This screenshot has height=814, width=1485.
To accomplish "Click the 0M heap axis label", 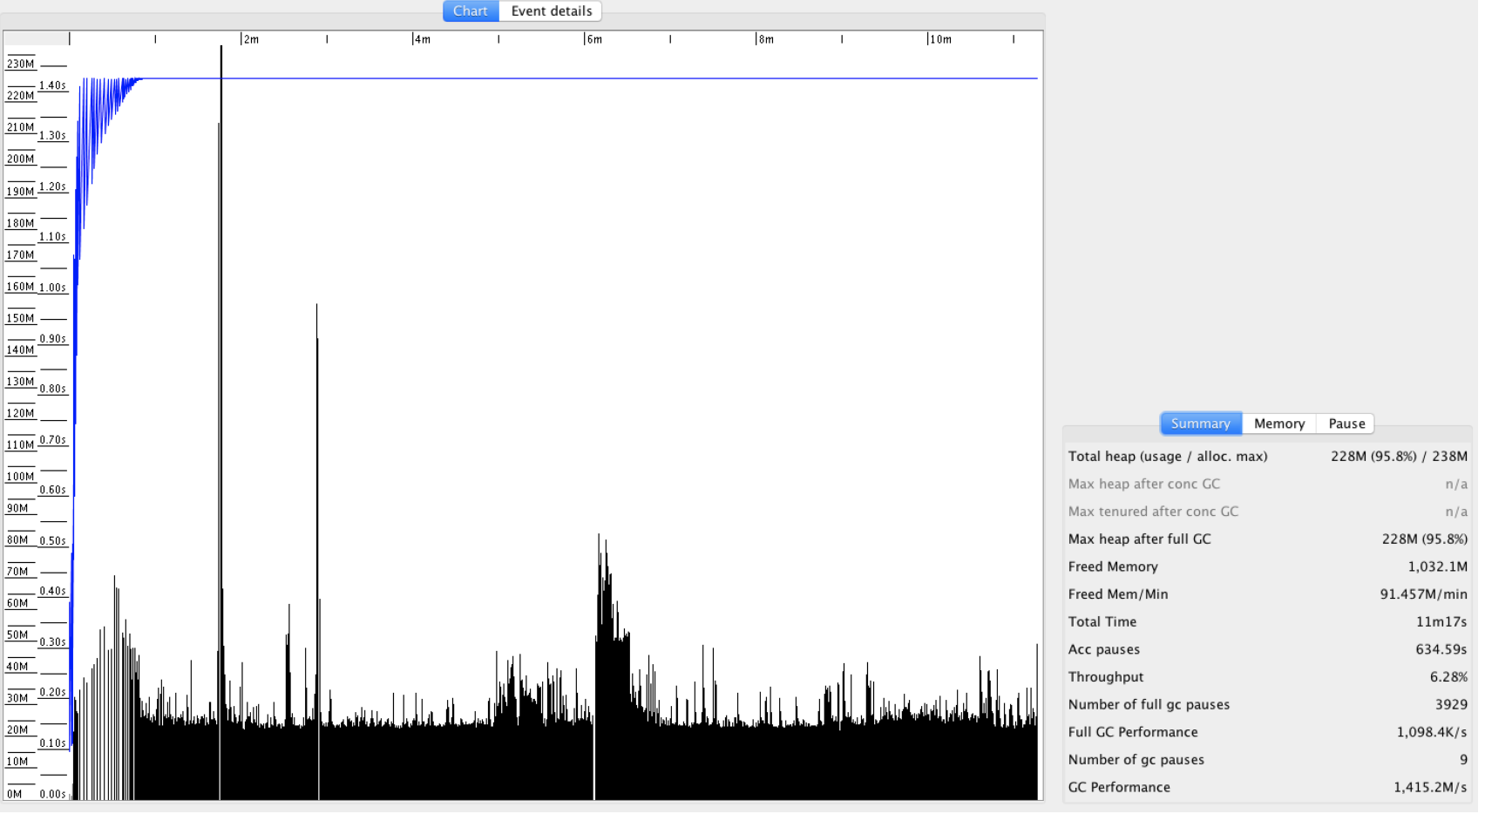I will pos(15,794).
